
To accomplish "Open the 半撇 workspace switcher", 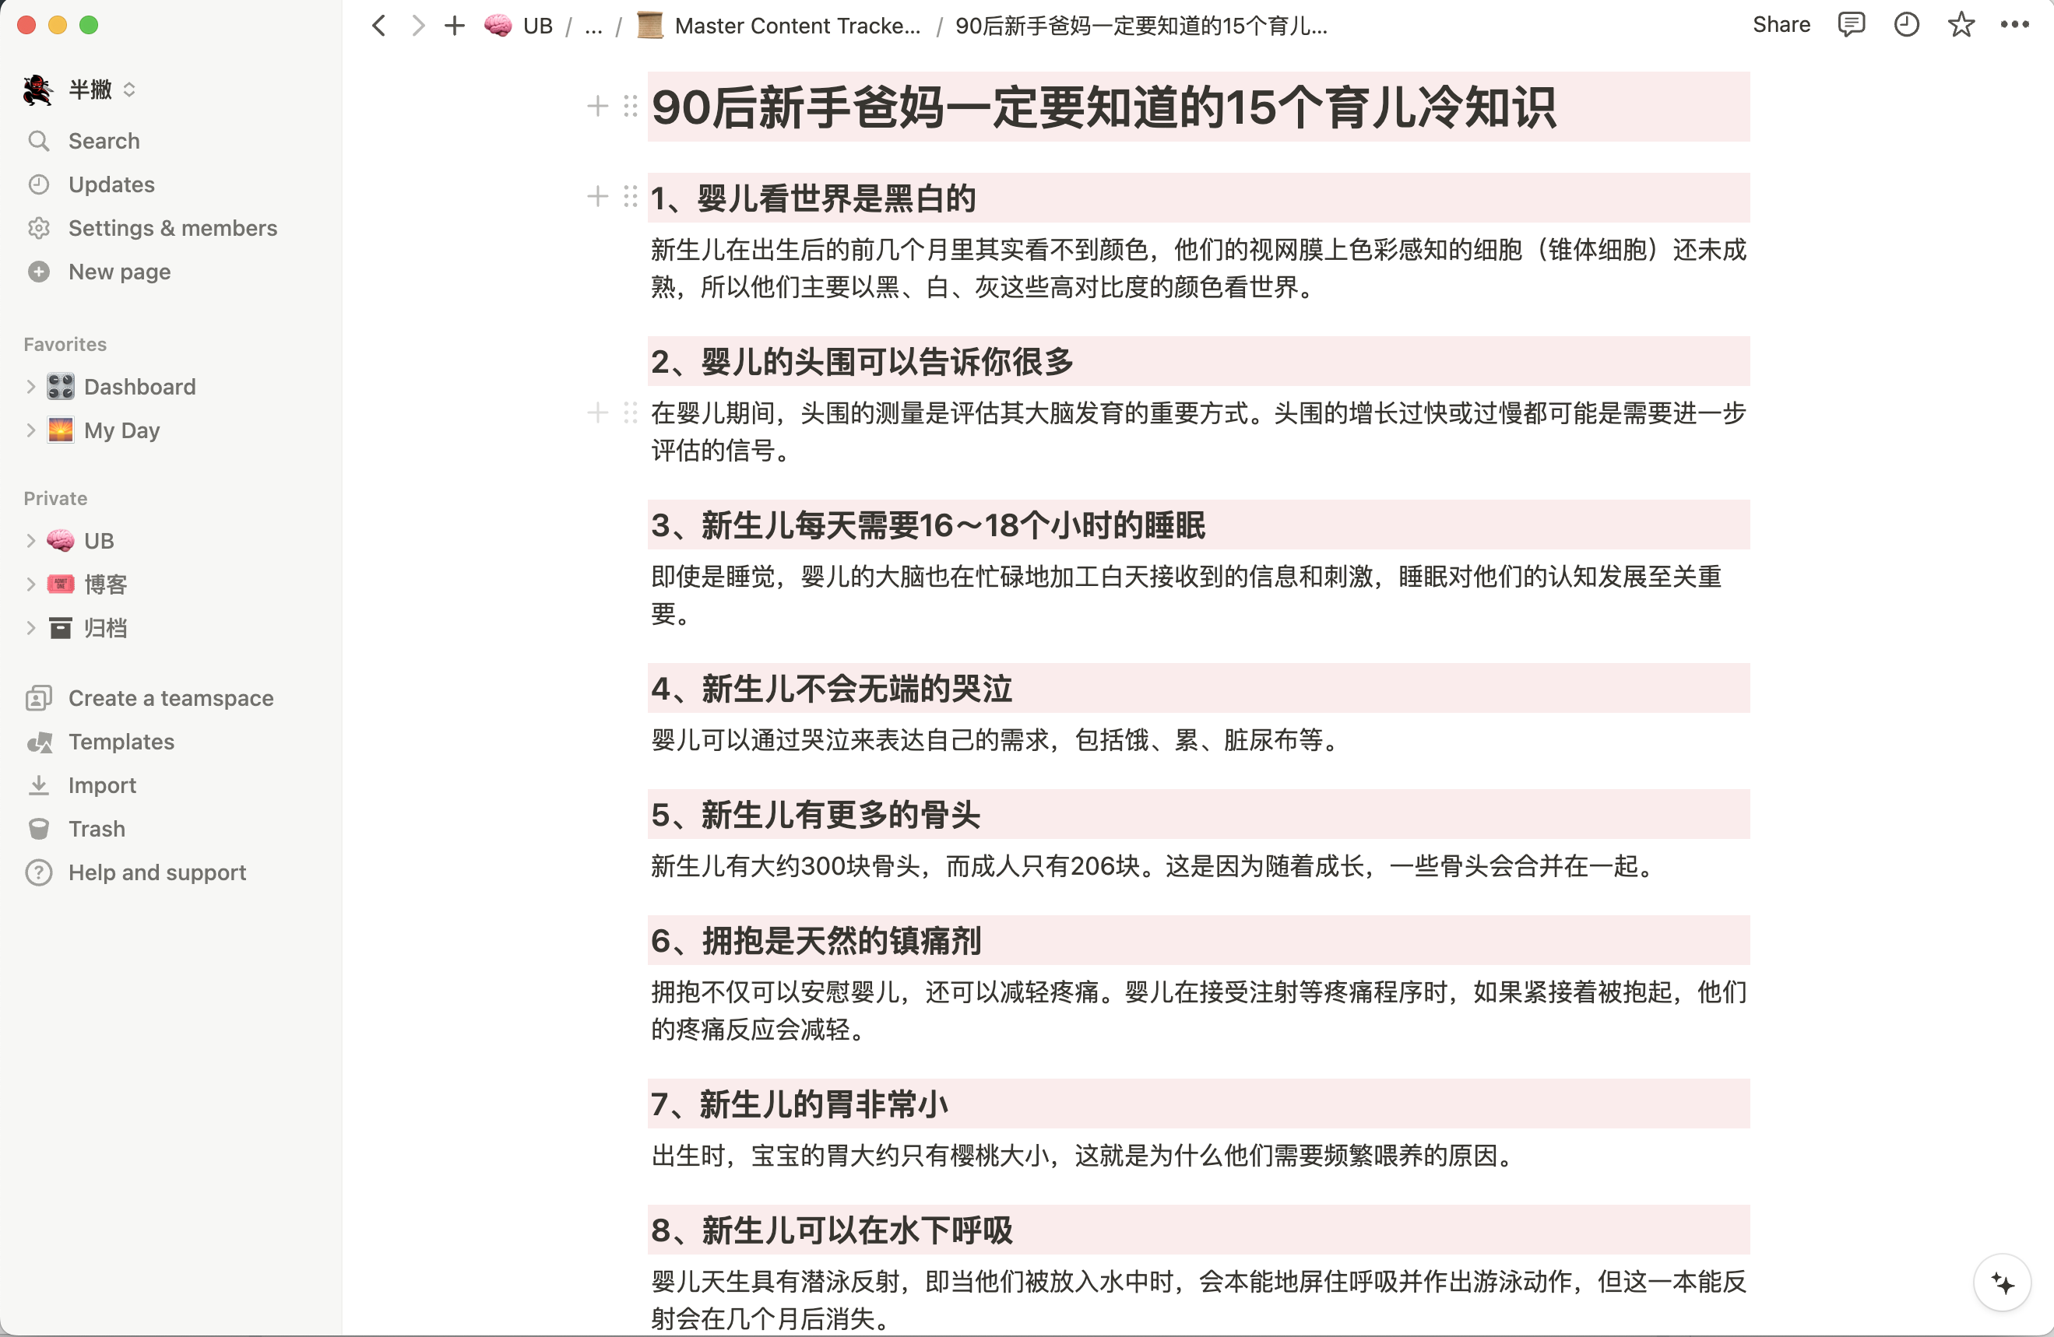I will tap(90, 89).
